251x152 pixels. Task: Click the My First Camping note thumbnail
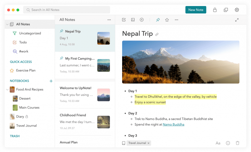pyautogui.click(x=103, y=65)
